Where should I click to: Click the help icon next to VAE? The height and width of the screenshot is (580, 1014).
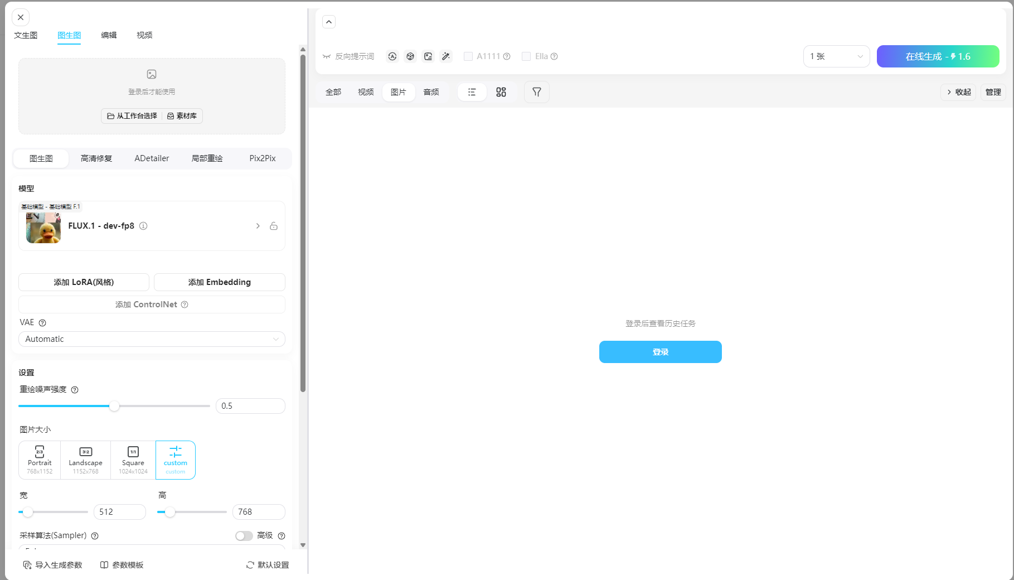[42, 323]
